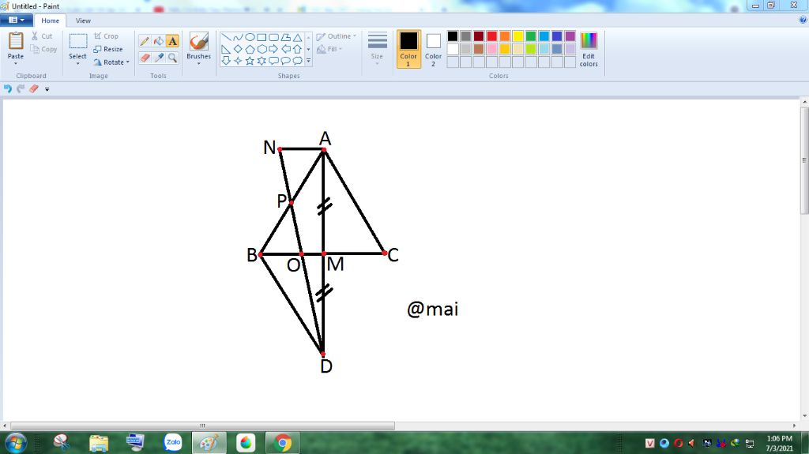Open the Paint application menu button
Image resolution: width=809 pixels, height=454 pixels.
[x=17, y=20]
